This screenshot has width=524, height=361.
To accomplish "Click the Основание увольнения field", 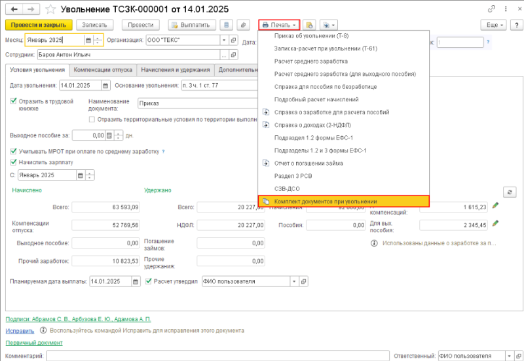I will pyautogui.click(x=219, y=86).
